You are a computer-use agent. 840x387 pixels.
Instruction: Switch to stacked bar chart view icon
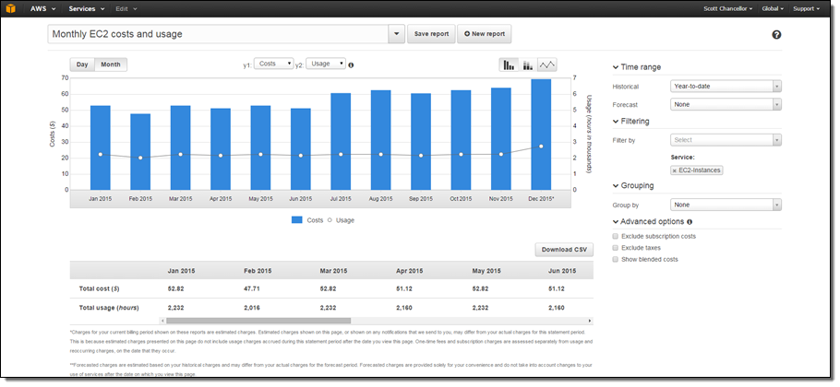[528, 64]
